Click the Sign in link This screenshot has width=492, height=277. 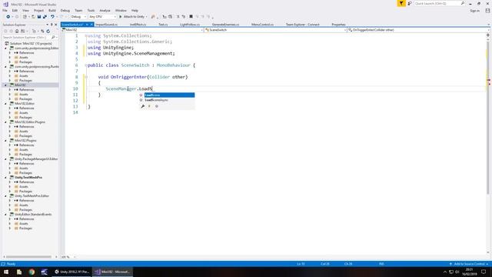(x=475, y=11)
